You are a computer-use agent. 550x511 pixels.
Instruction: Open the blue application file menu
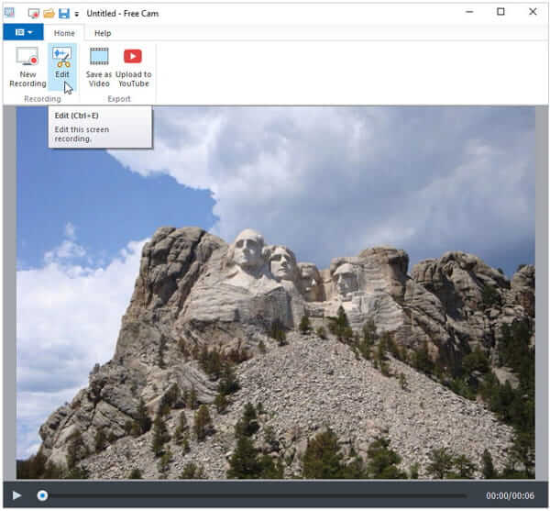coord(23,32)
